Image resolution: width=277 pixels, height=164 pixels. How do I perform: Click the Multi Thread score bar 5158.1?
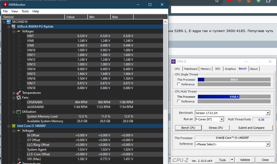point(234,97)
